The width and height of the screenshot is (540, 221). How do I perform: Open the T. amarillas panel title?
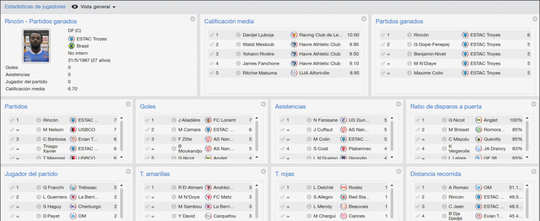(155, 174)
